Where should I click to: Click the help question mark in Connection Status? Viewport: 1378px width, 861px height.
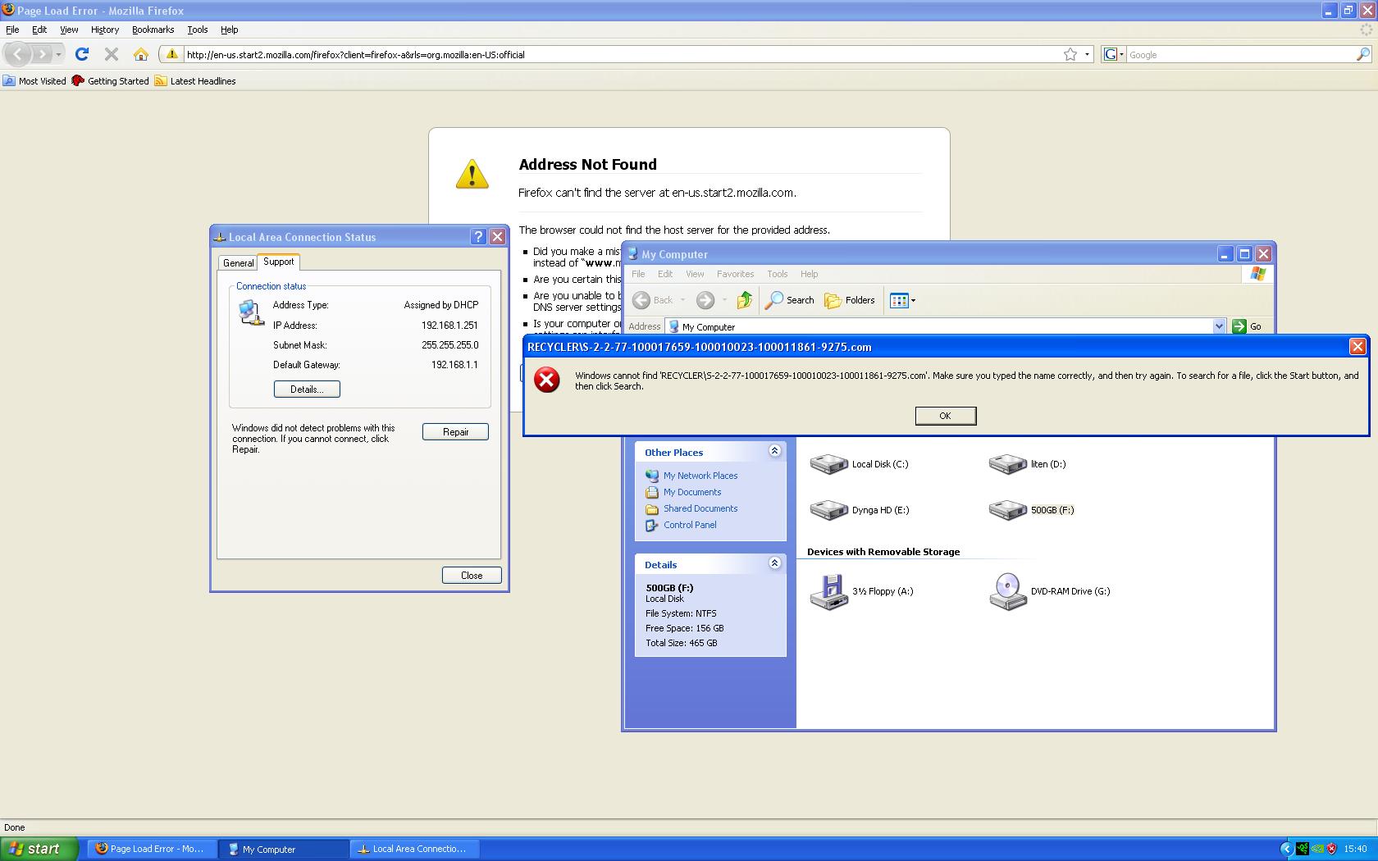[479, 237]
